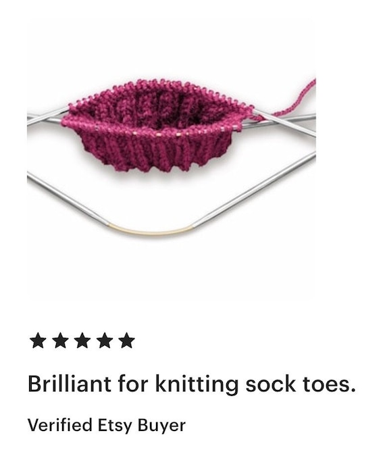Select the word 'Verified' under the review
The image size is (385, 475).
(x=59, y=425)
